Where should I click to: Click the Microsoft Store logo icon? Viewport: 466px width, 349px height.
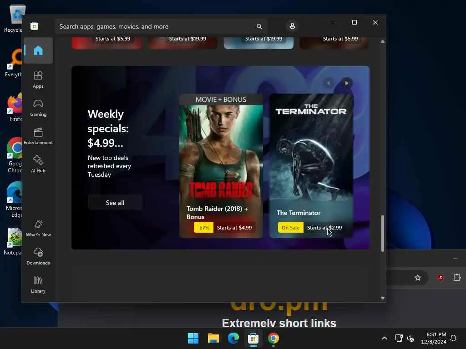click(x=34, y=26)
